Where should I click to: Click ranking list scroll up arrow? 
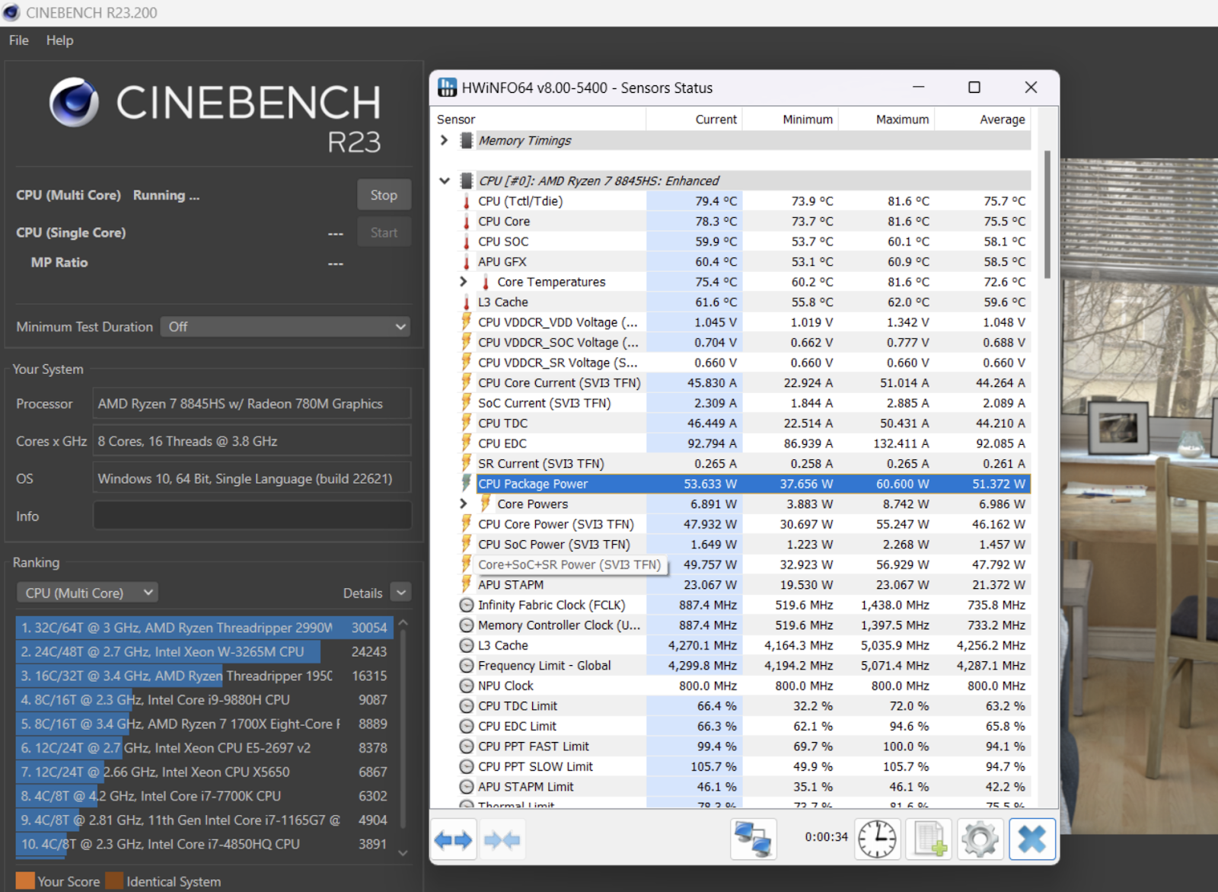click(403, 624)
